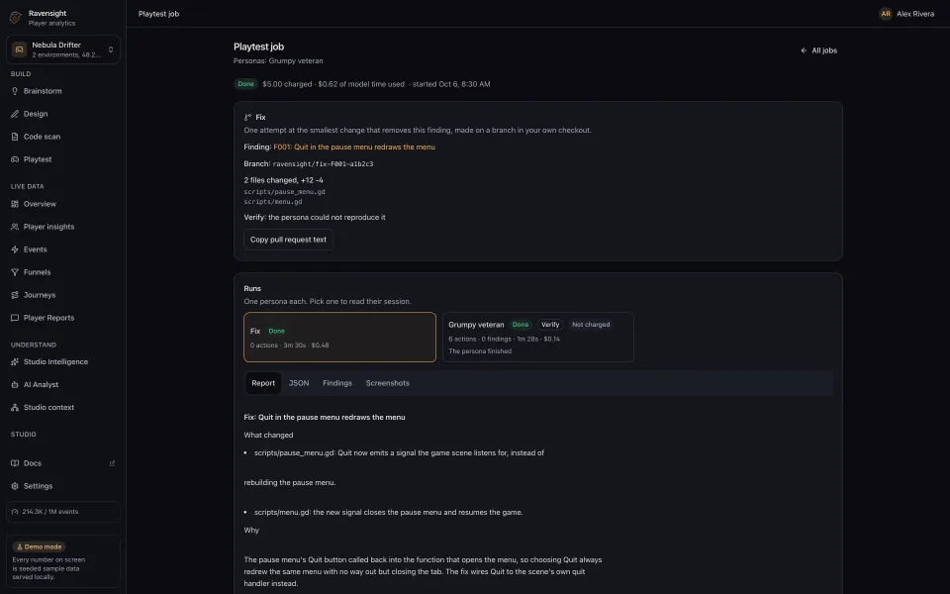
Task: Open Docs external link icon
Action: click(x=112, y=463)
